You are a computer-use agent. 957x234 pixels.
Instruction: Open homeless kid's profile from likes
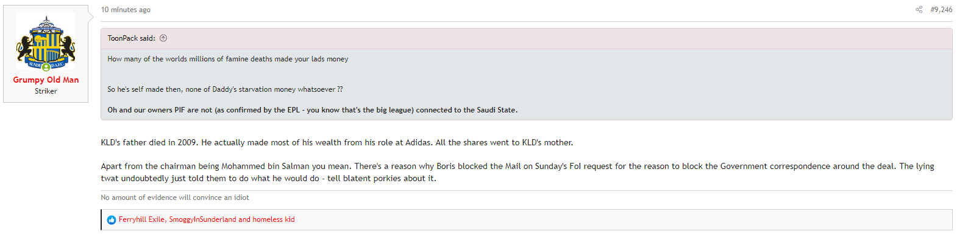pyautogui.click(x=272, y=219)
